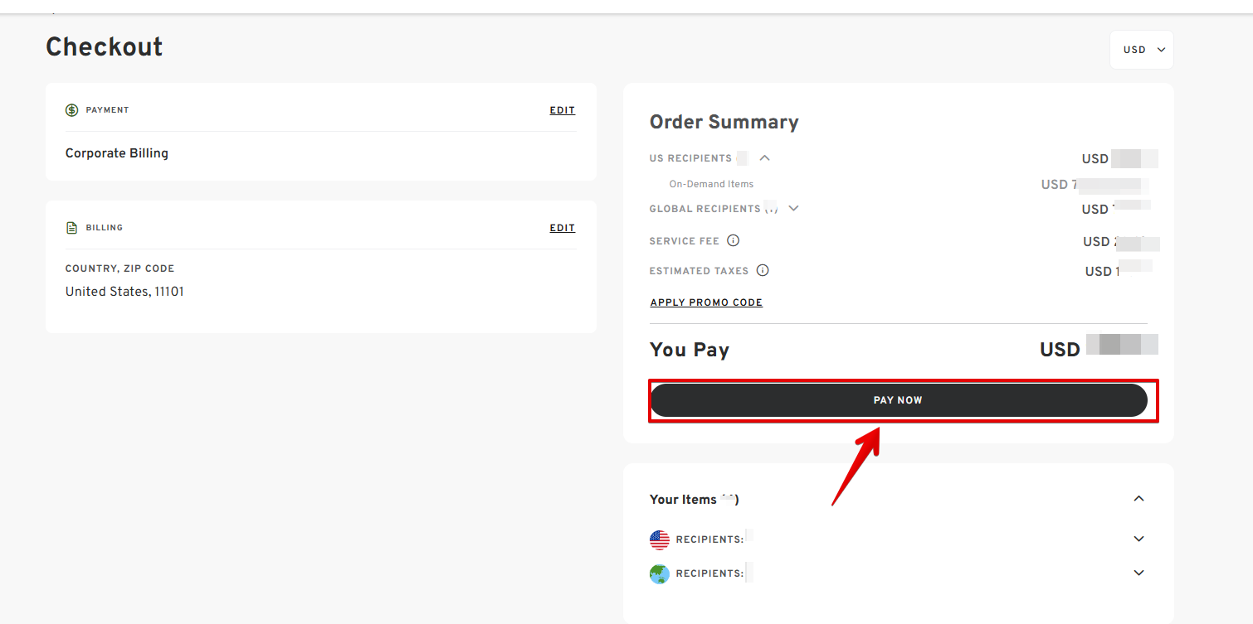Click Apply Promo Code link
The width and height of the screenshot is (1253, 624).
(x=706, y=302)
